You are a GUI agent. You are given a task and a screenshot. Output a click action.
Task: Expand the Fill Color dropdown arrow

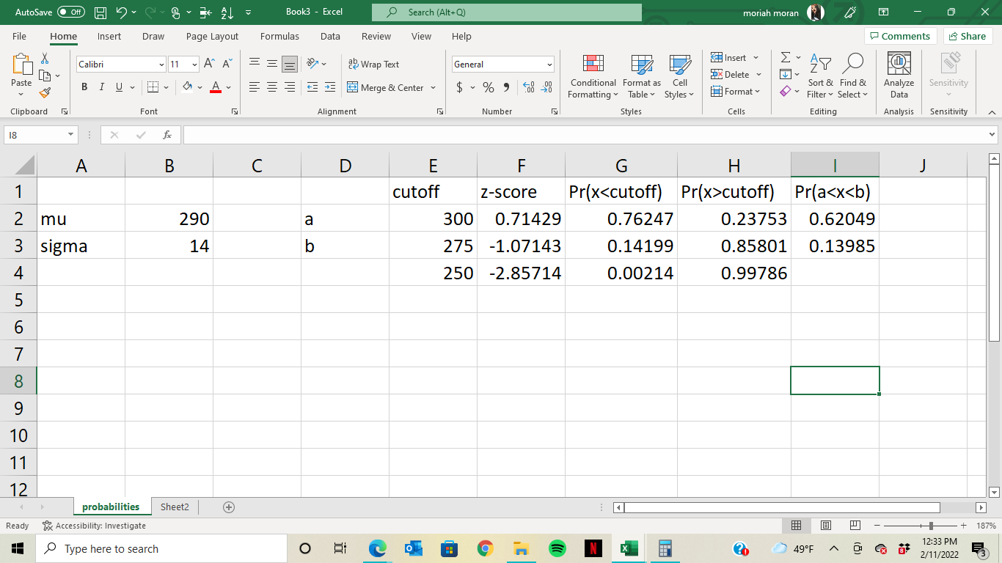pyautogui.click(x=200, y=87)
